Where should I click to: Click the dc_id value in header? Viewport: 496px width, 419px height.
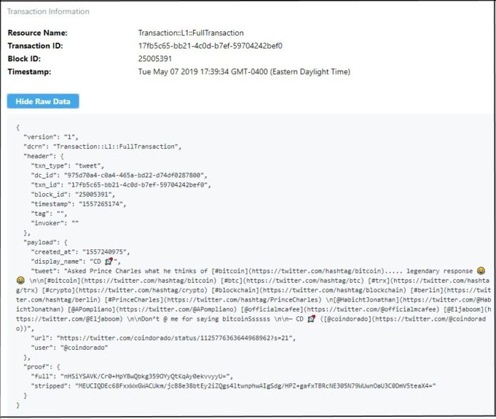tap(135, 175)
